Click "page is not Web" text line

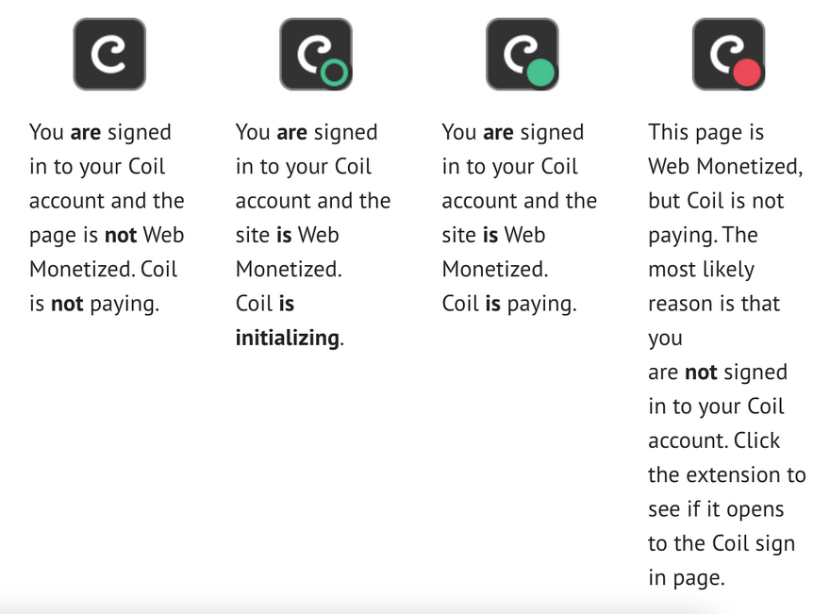click(107, 235)
